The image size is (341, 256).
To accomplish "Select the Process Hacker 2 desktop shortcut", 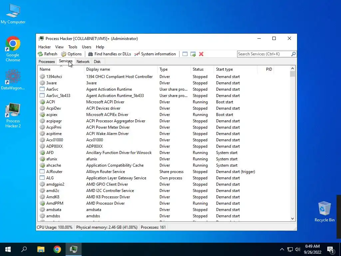I will (x=13, y=115).
